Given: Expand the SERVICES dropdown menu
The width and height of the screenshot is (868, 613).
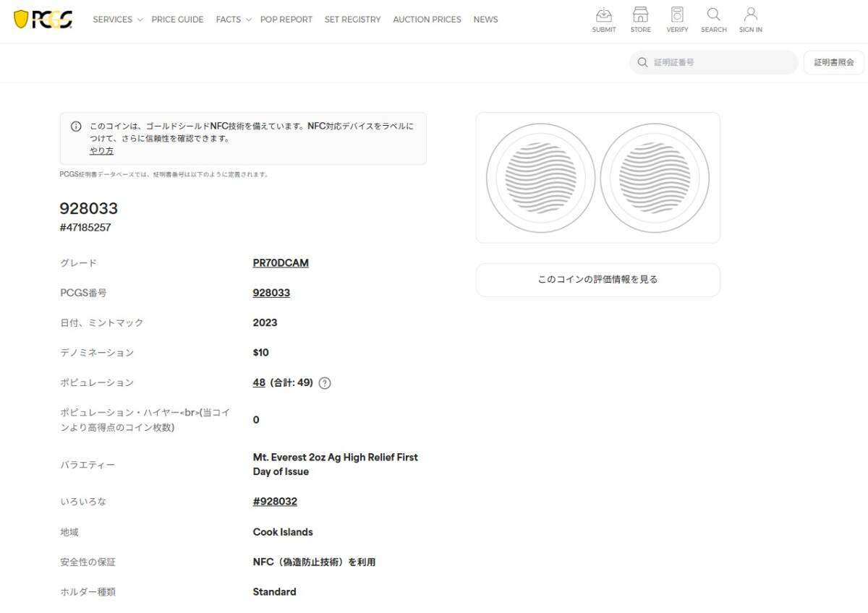Looking at the screenshot, I should point(118,20).
